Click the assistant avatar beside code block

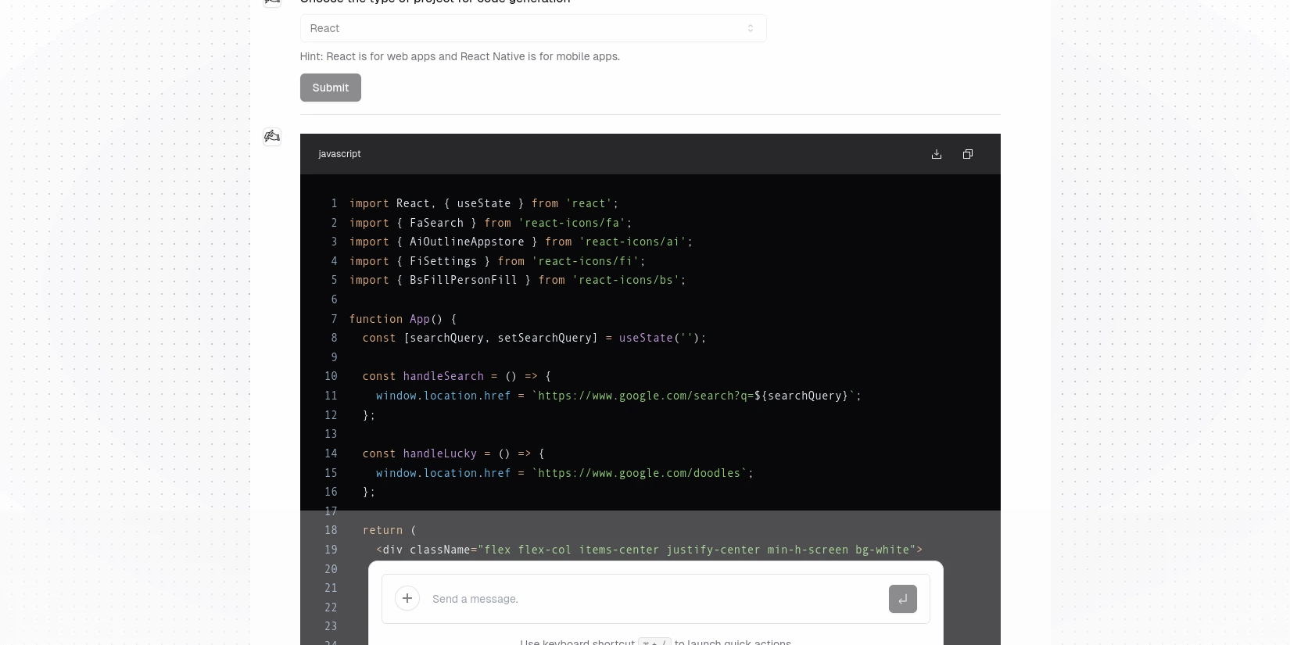click(272, 137)
